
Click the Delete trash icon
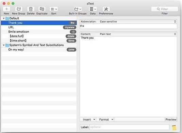click(x=31, y=9)
